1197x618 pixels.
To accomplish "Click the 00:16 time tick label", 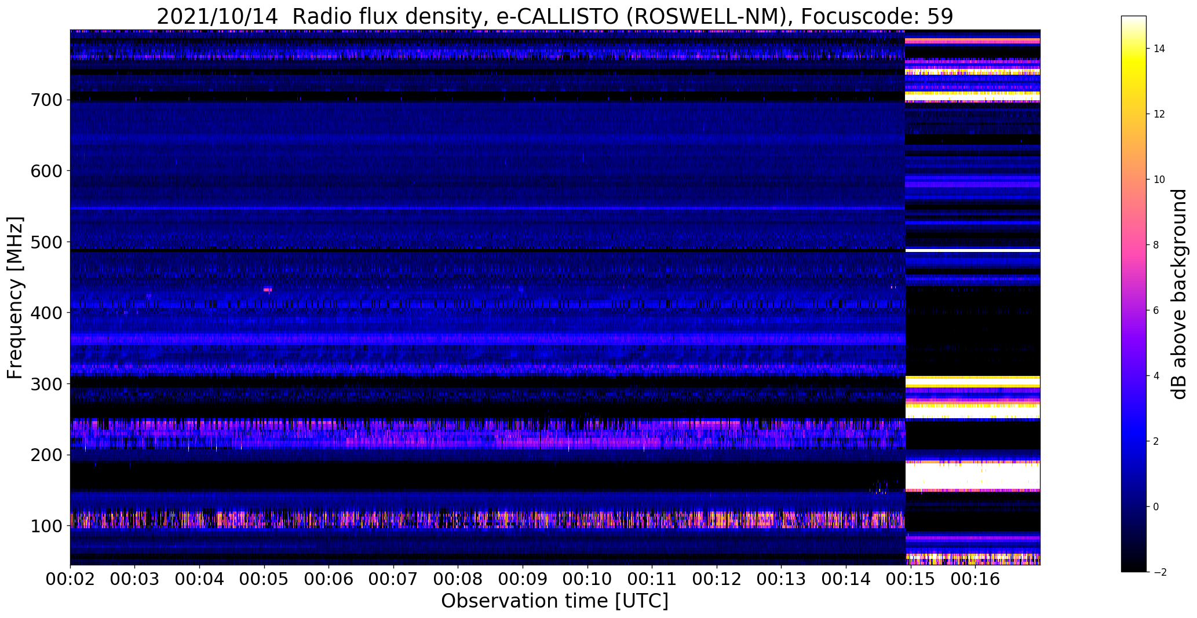I will coord(976,578).
